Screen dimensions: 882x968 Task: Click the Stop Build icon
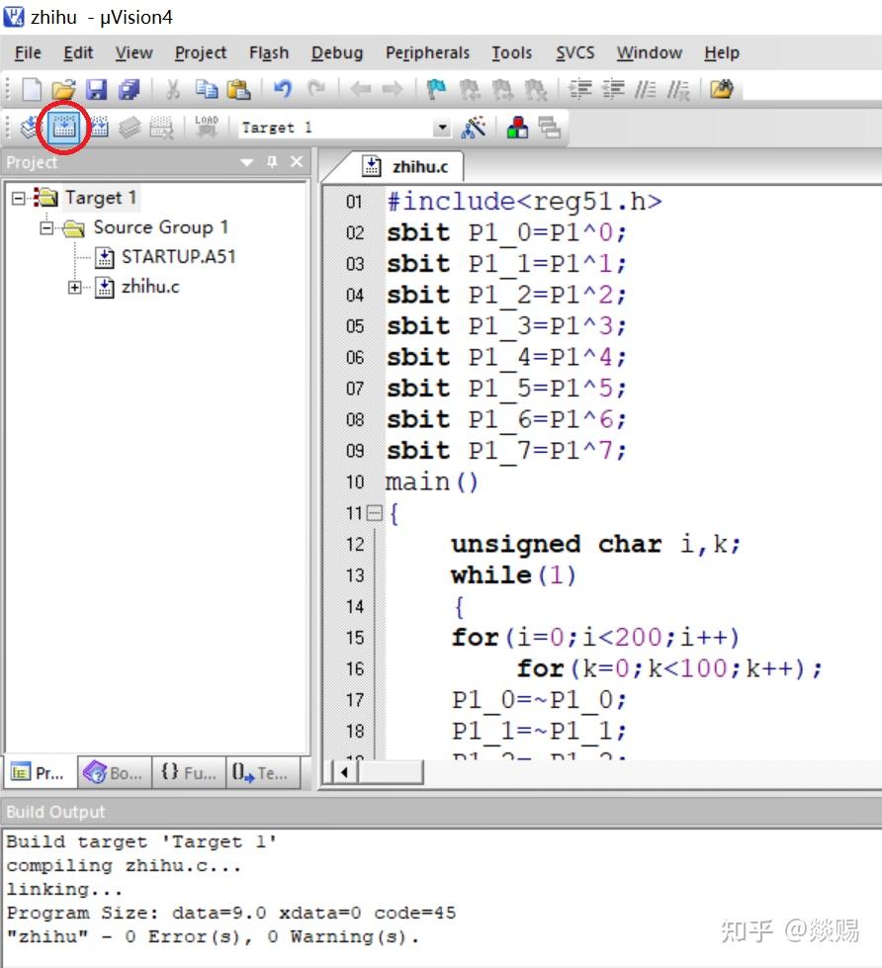(x=162, y=128)
